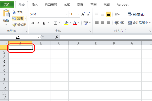Select column D header
The image size is (152, 101).
pyautogui.click(x=78, y=43)
